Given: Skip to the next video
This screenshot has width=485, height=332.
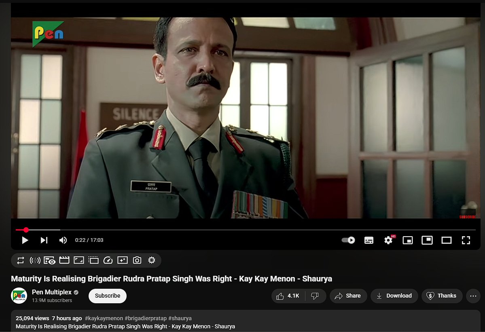Looking at the screenshot, I should coord(44,240).
